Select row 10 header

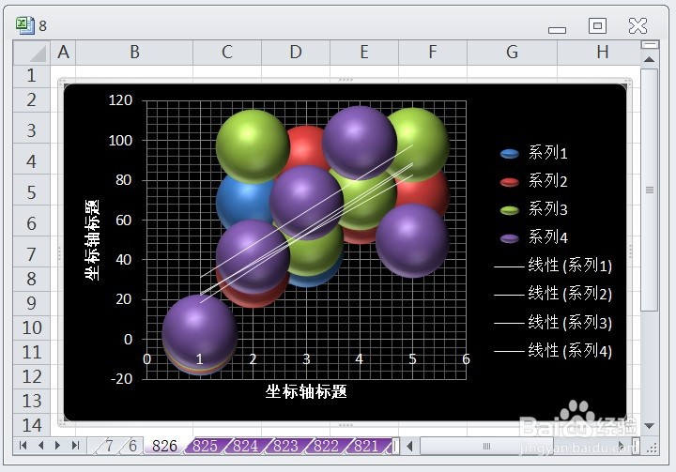click(x=32, y=328)
